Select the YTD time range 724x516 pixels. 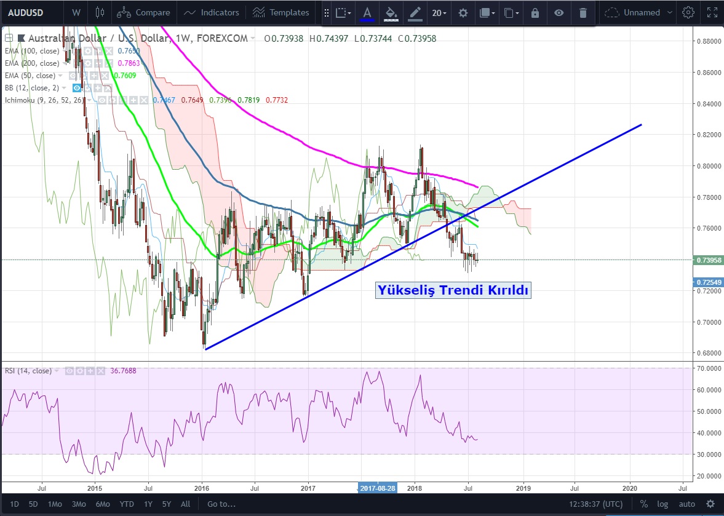coord(127,504)
